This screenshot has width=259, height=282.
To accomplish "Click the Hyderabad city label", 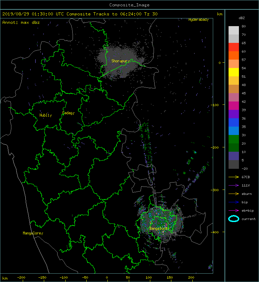I will [198, 20].
